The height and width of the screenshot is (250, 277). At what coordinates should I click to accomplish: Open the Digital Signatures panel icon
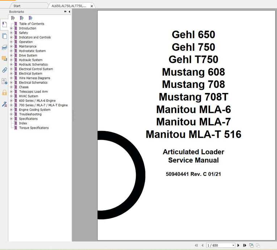pos(4,104)
